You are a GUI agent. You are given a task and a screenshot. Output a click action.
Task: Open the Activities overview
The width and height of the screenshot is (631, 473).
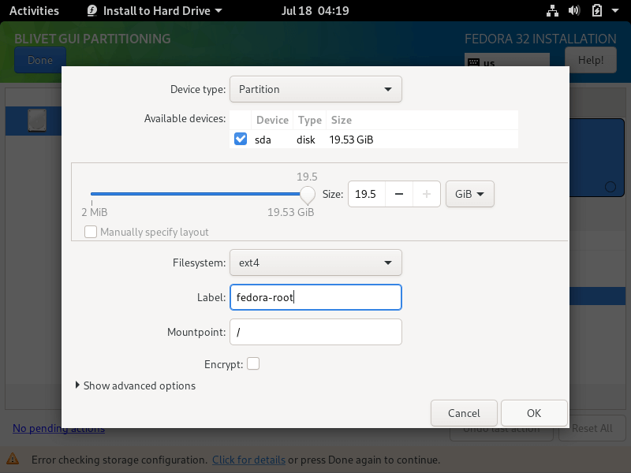34,11
